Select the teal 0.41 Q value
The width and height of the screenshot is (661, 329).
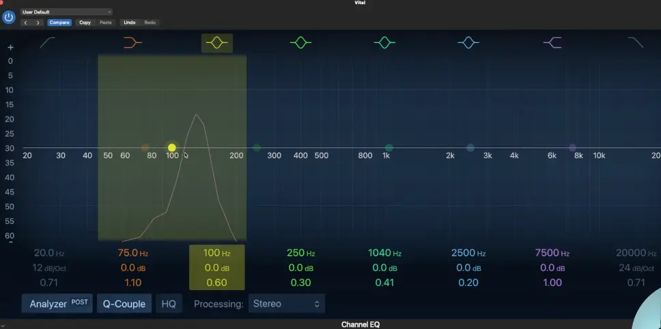click(384, 283)
